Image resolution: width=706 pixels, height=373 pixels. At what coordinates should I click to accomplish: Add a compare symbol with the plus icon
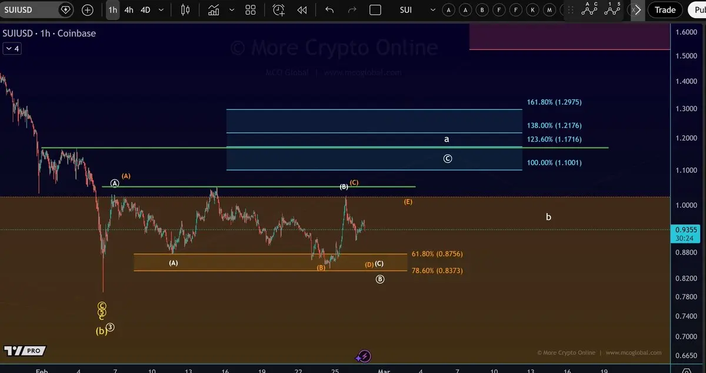(88, 10)
